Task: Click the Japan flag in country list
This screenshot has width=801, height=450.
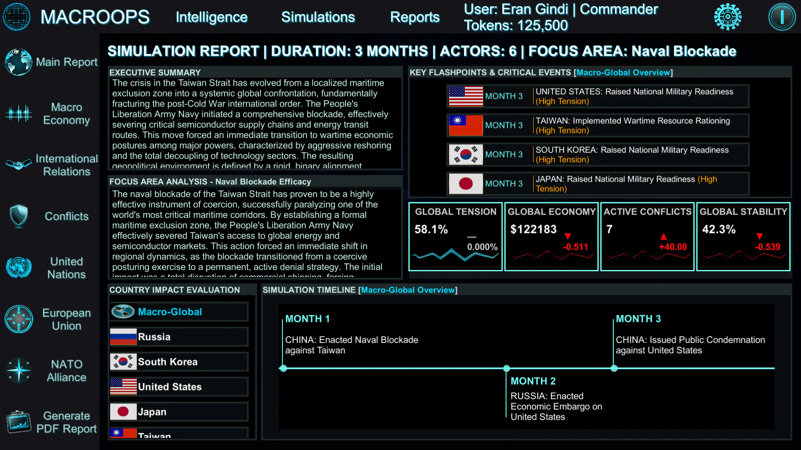Action: (x=123, y=412)
